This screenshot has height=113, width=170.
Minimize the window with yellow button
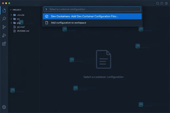click(x=6, y=3)
